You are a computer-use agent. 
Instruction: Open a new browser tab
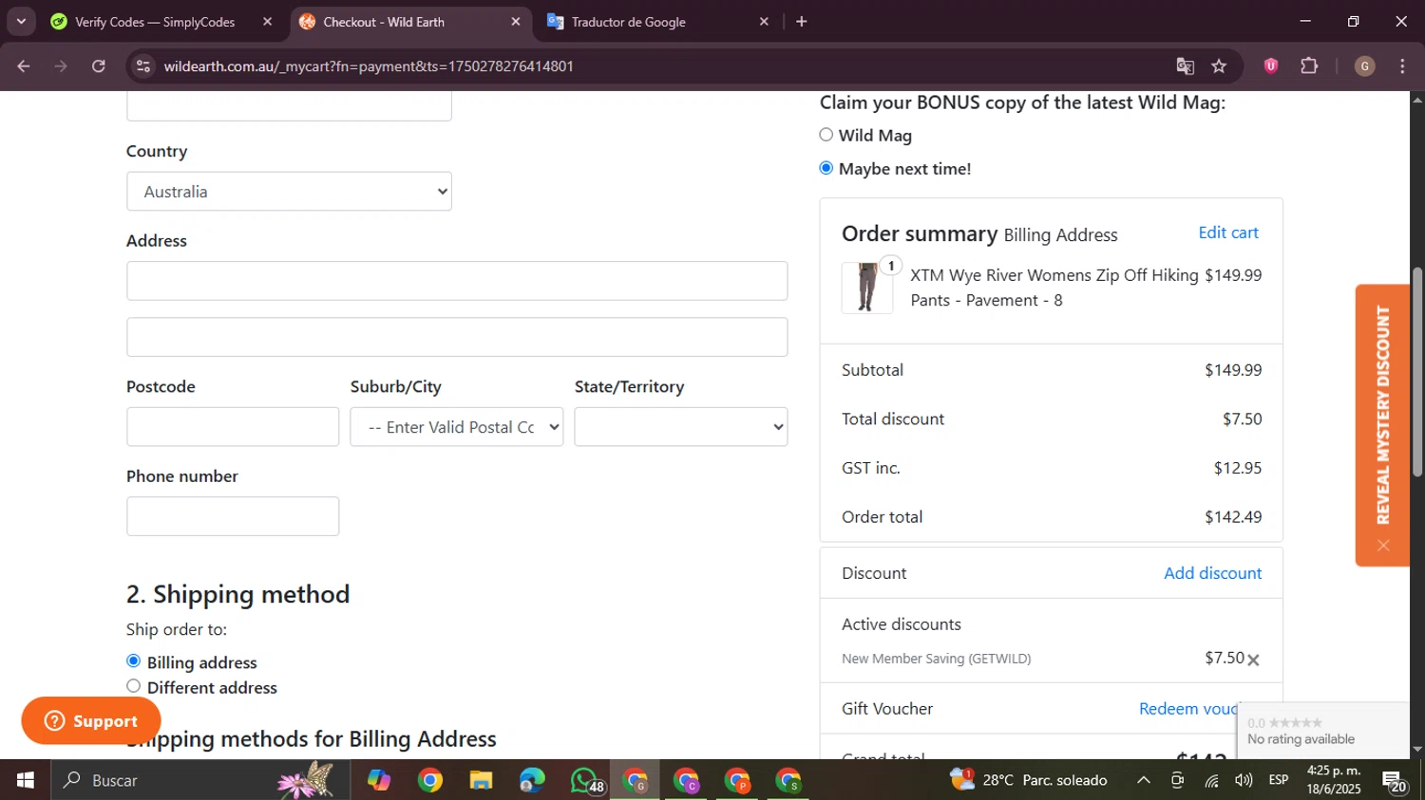click(x=801, y=22)
